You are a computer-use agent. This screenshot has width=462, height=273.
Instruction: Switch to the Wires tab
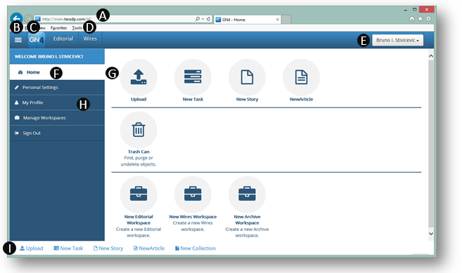tap(90, 39)
